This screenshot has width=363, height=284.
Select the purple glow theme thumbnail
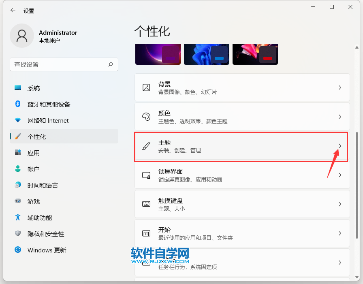(x=158, y=54)
